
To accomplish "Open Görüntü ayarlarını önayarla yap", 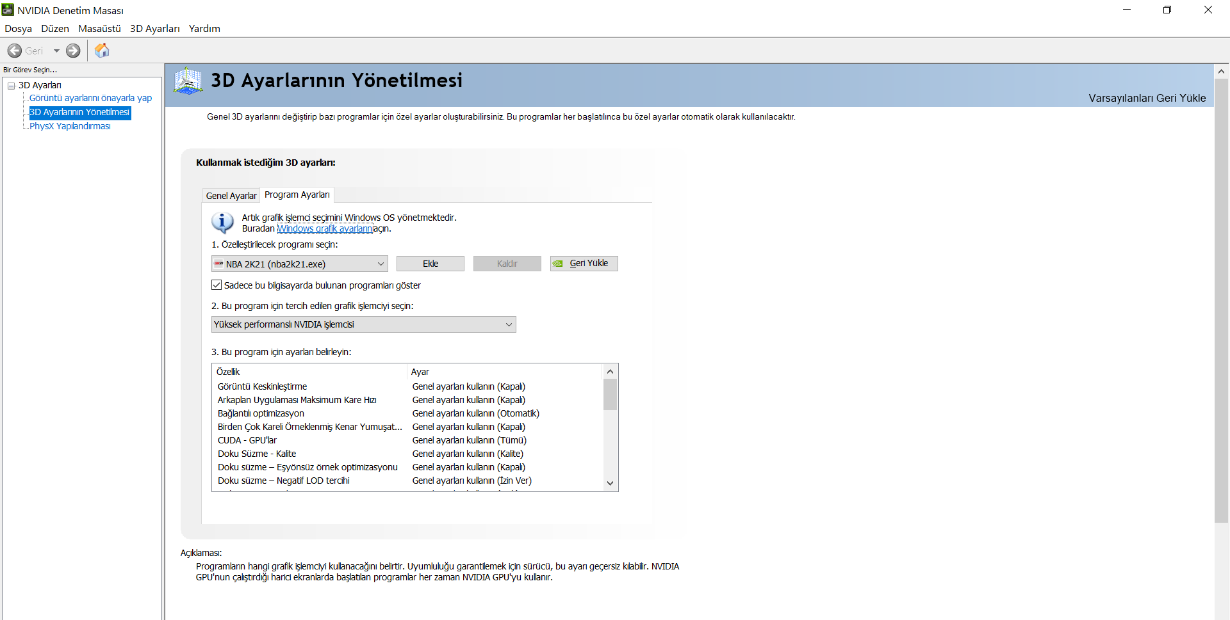I will (91, 98).
